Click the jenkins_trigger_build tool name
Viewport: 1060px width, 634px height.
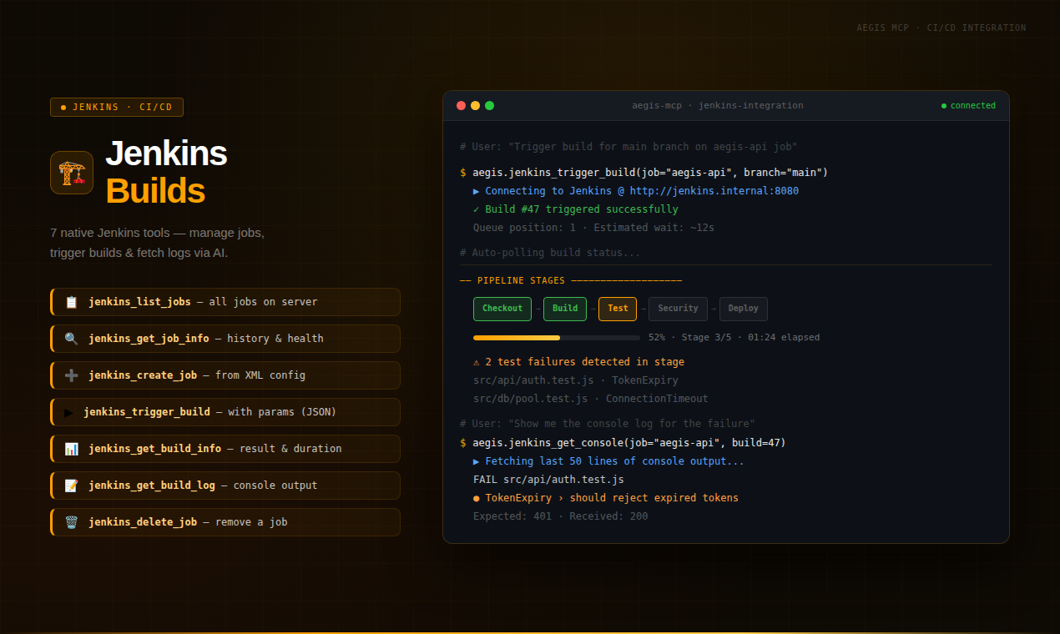click(x=147, y=412)
